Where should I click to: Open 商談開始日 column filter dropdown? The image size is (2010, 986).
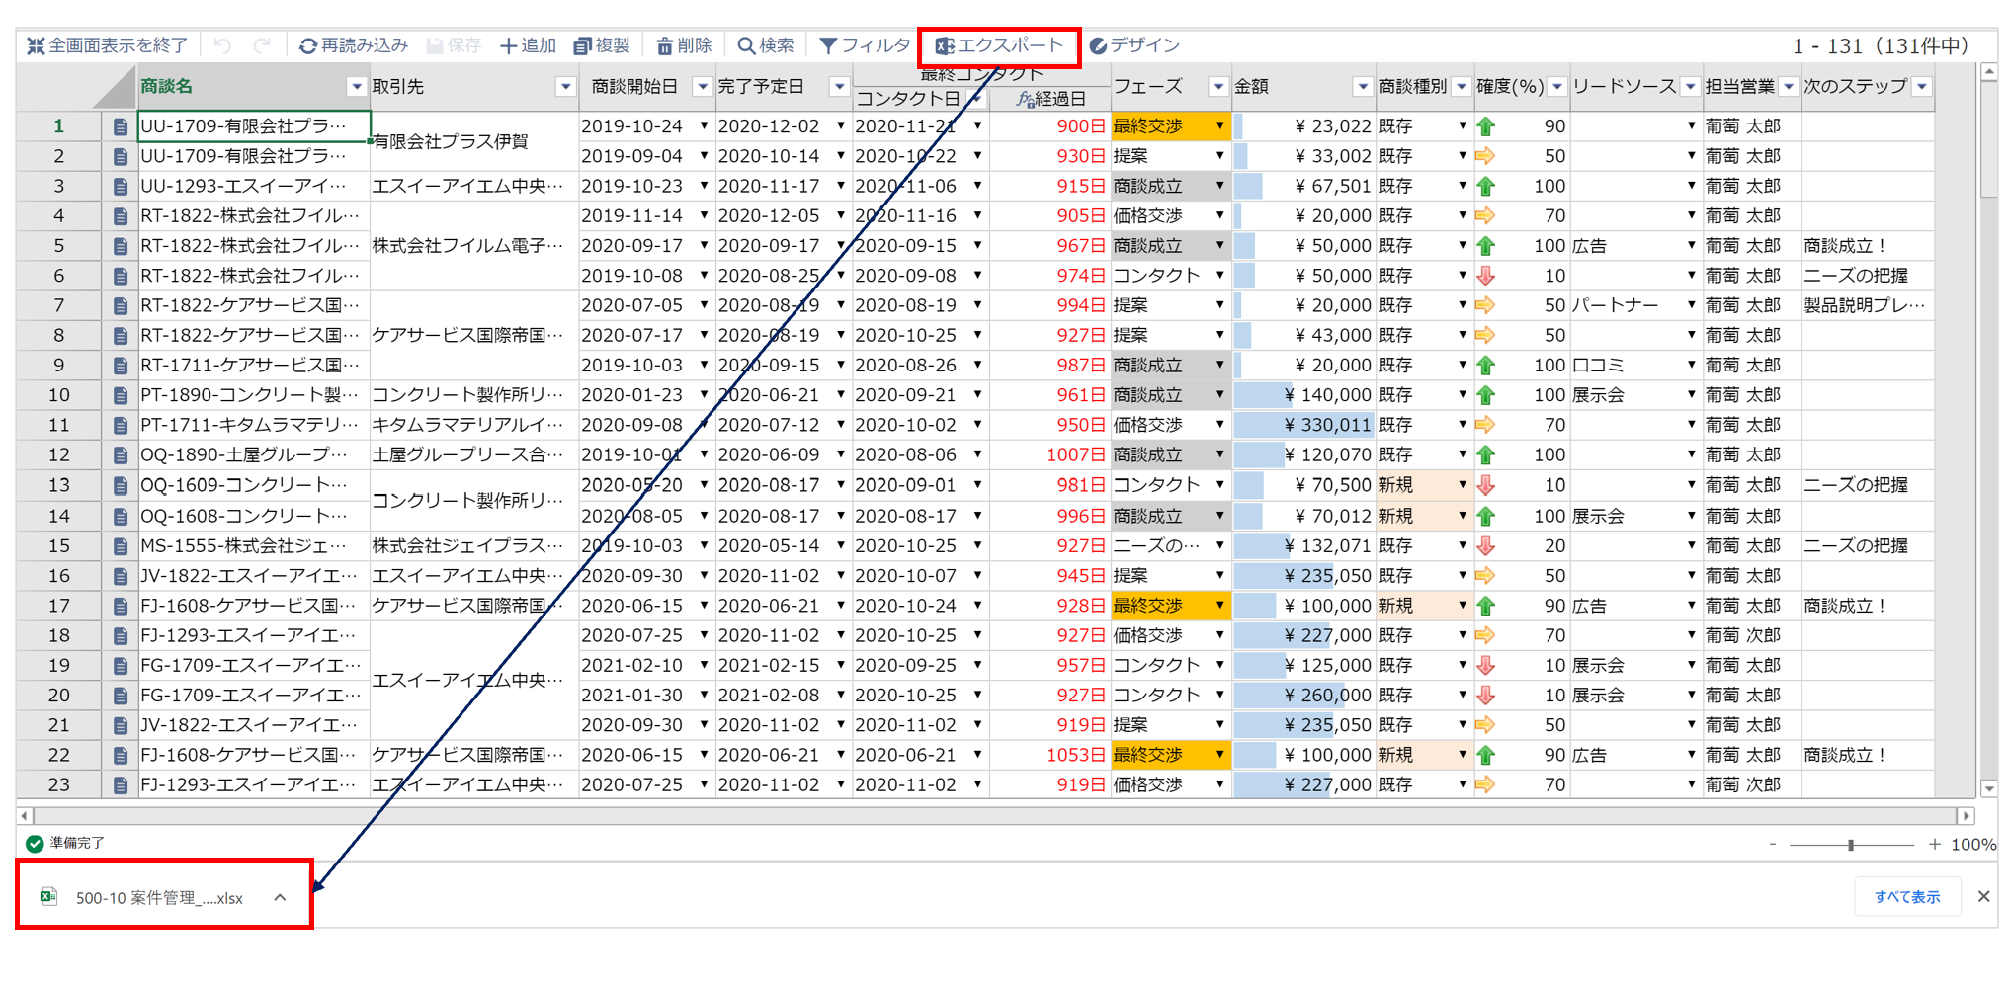pos(702,87)
